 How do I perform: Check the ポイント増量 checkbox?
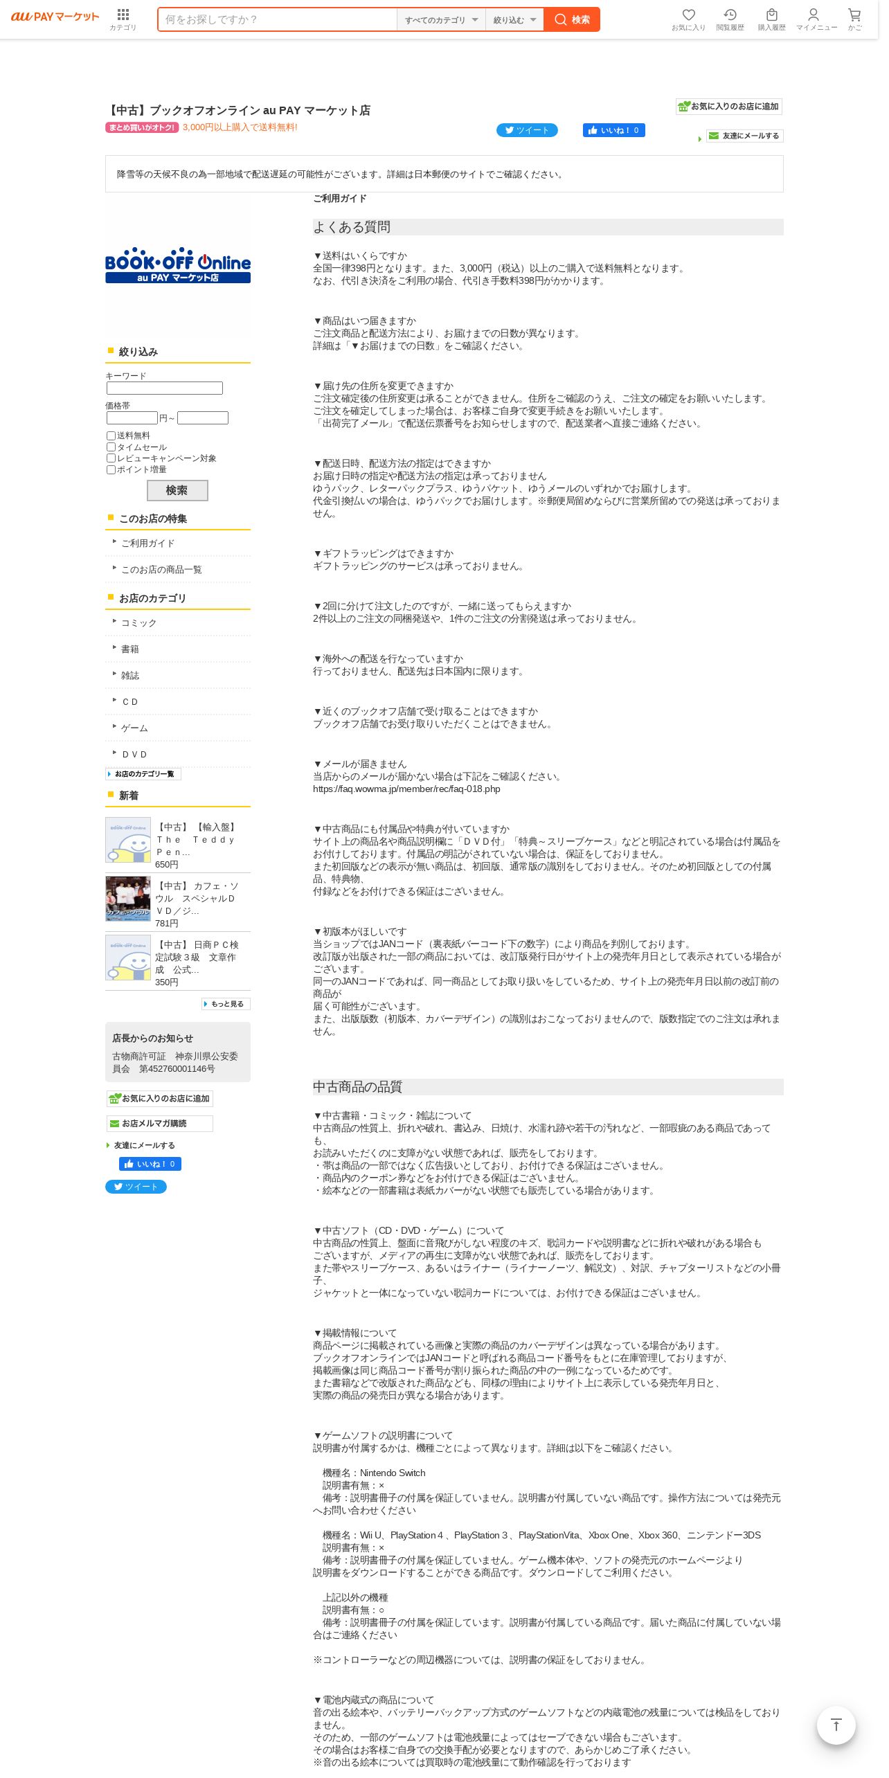pyautogui.click(x=111, y=469)
